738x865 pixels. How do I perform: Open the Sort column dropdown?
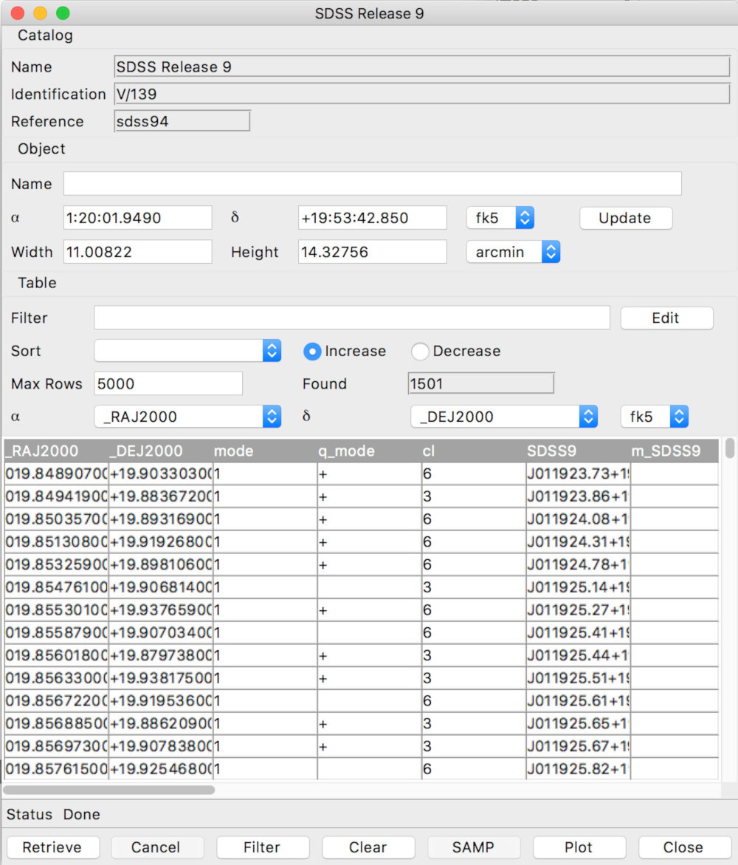187,351
